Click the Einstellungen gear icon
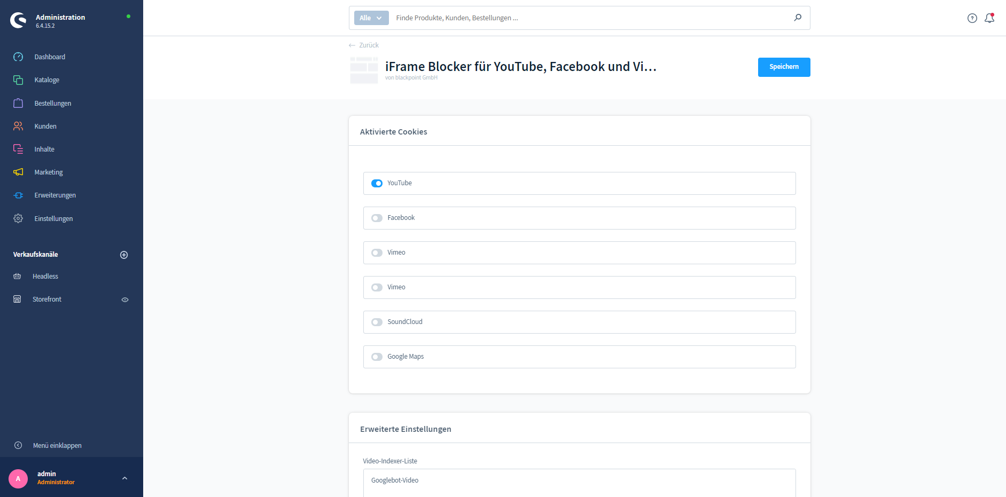Image resolution: width=1006 pixels, height=497 pixels. click(x=18, y=218)
